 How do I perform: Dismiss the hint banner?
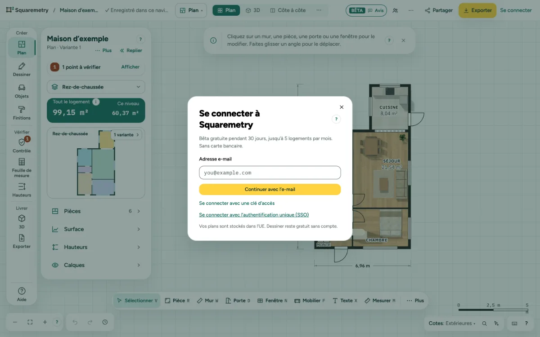coord(403,40)
